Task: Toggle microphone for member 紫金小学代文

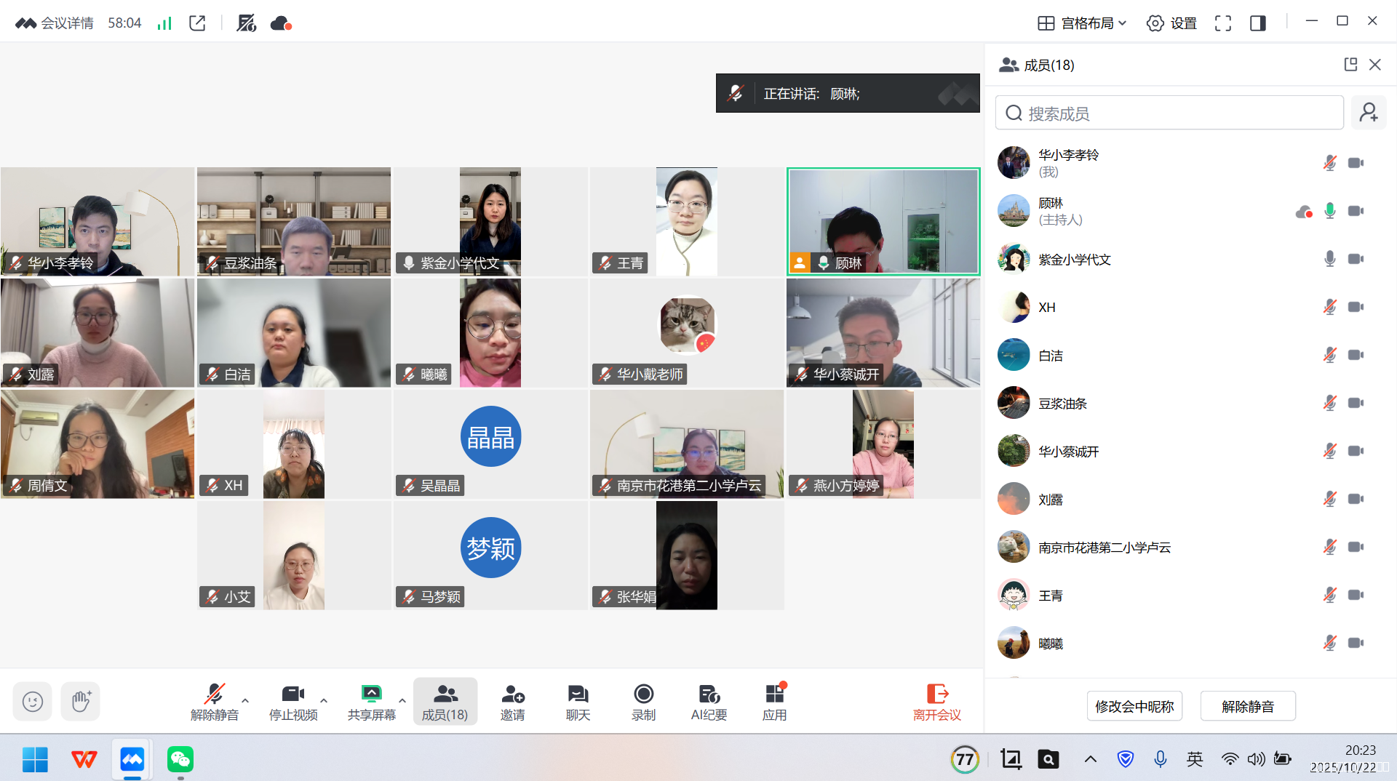Action: (x=1329, y=259)
